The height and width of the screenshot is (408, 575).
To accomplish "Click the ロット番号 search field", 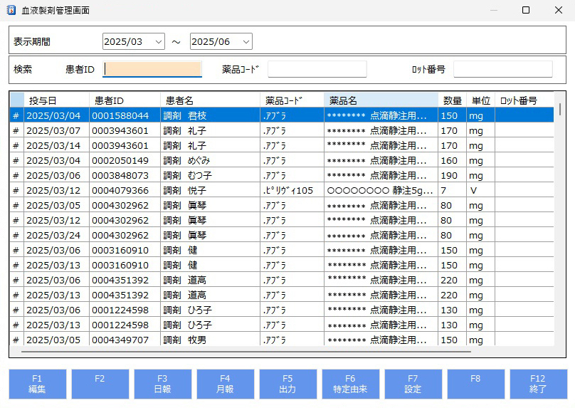I will pyautogui.click(x=502, y=69).
